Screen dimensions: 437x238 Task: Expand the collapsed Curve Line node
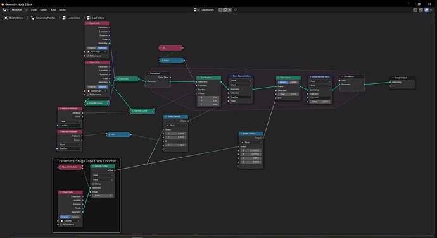click(x=117, y=79)
